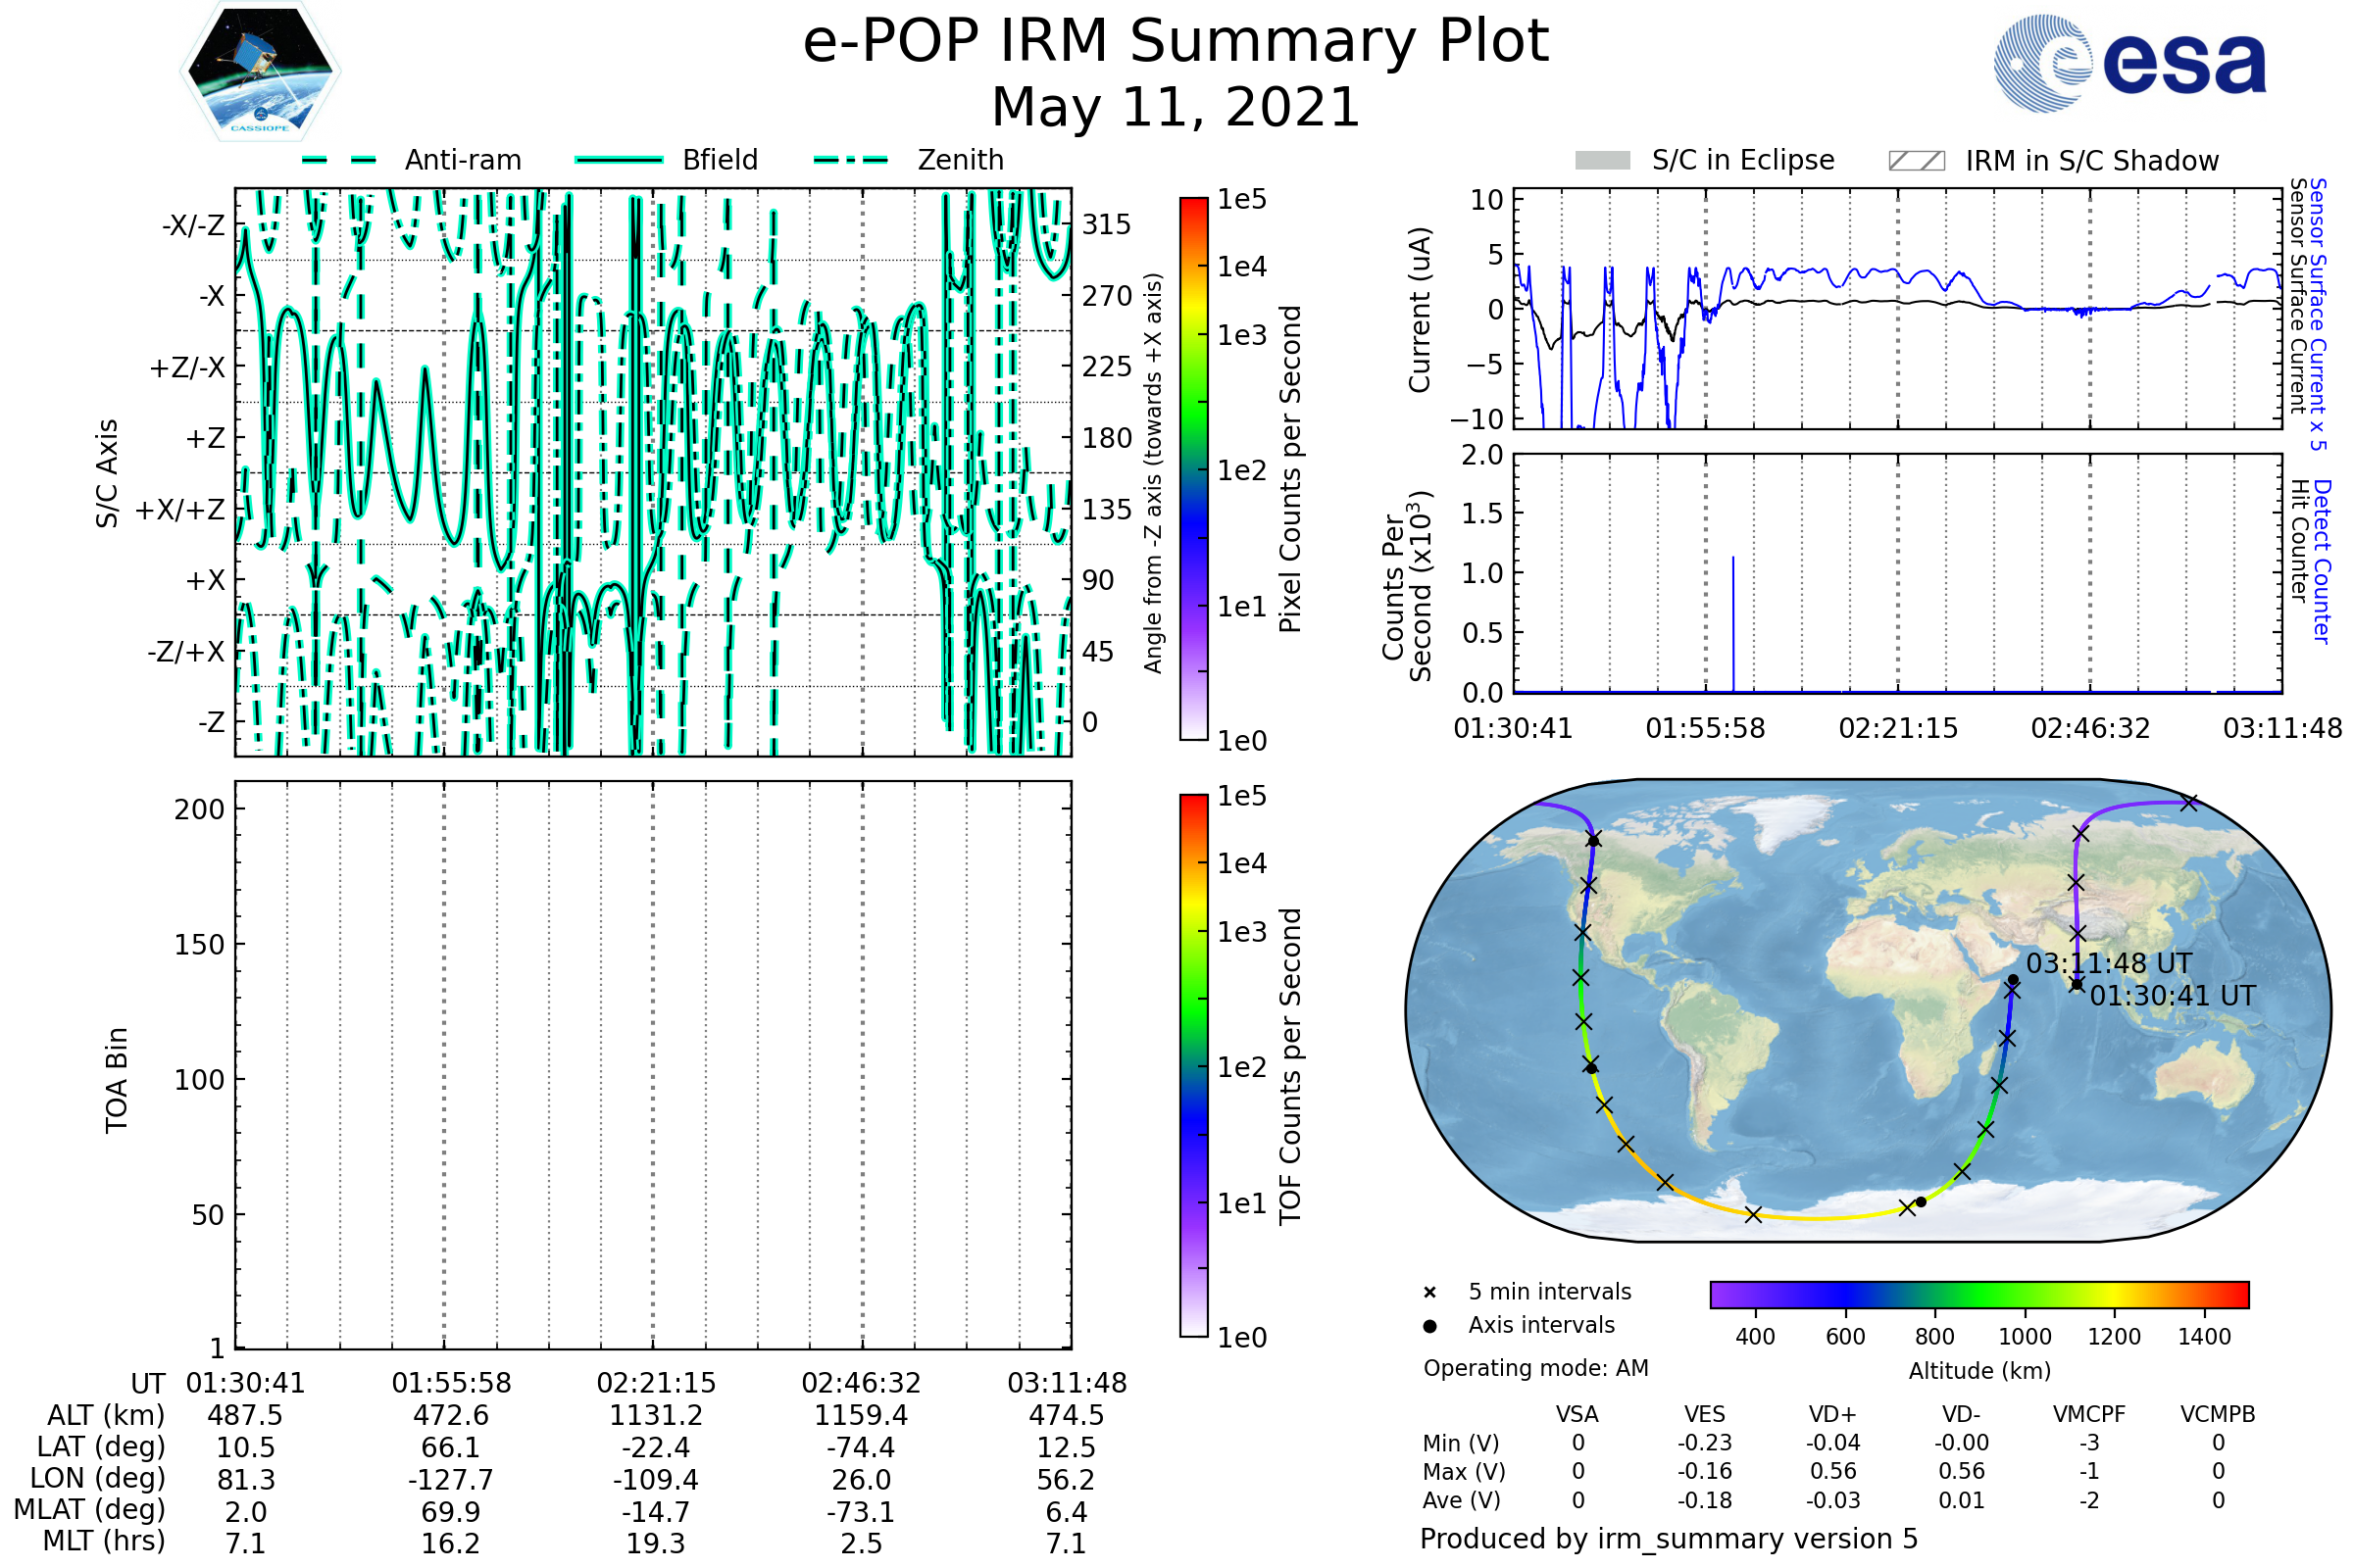Click the Bfield solid line legend marker
Screen dimensions: 2353x1568
(619, 160)
